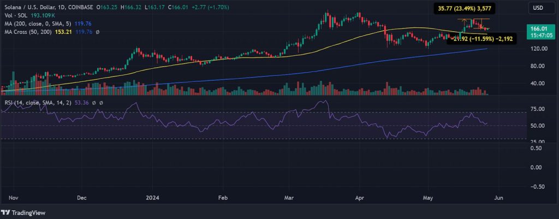Click the current price label 166.01

[539, 29]
